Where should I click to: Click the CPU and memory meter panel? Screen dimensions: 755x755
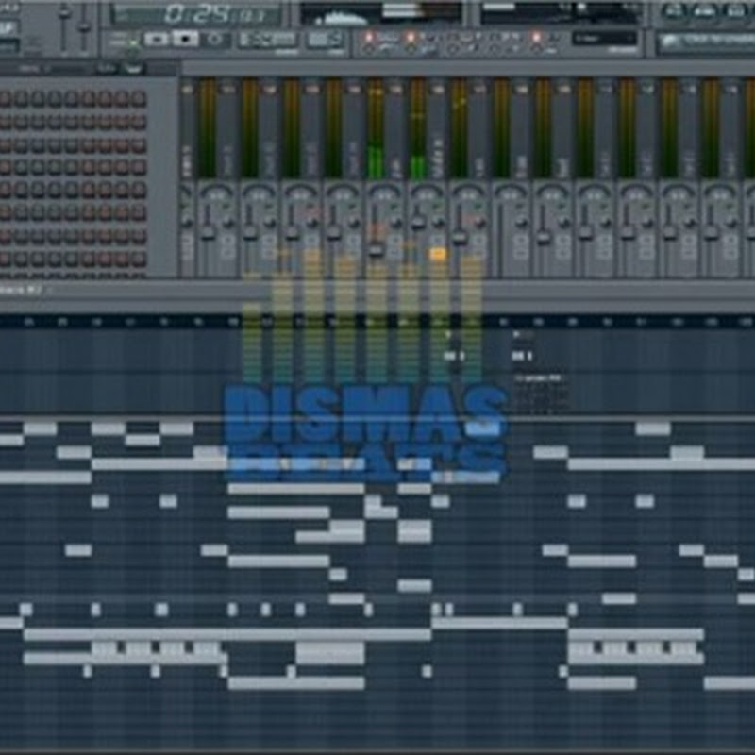(x=561, y=13)
